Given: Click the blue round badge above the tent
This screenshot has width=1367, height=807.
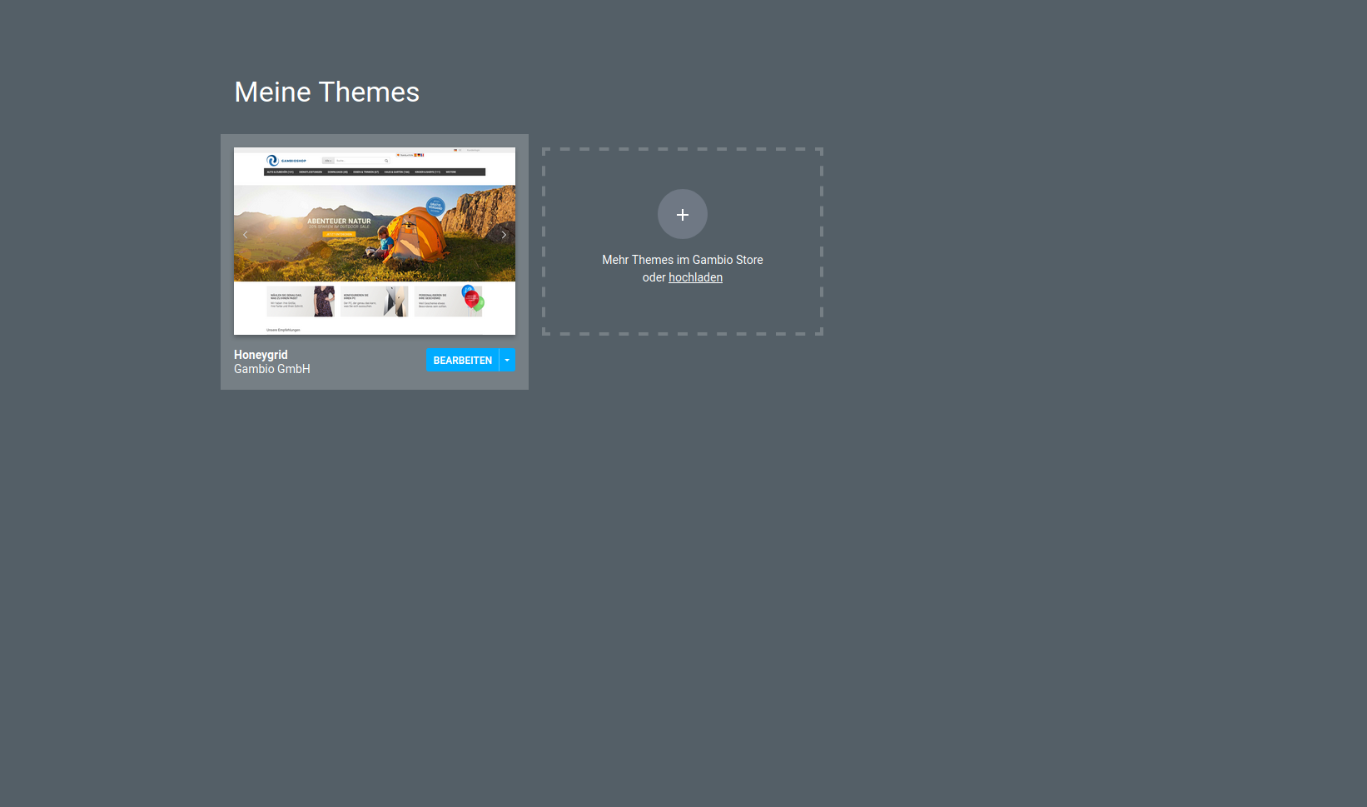Looking at the screenshot, I should click(435, 206).
